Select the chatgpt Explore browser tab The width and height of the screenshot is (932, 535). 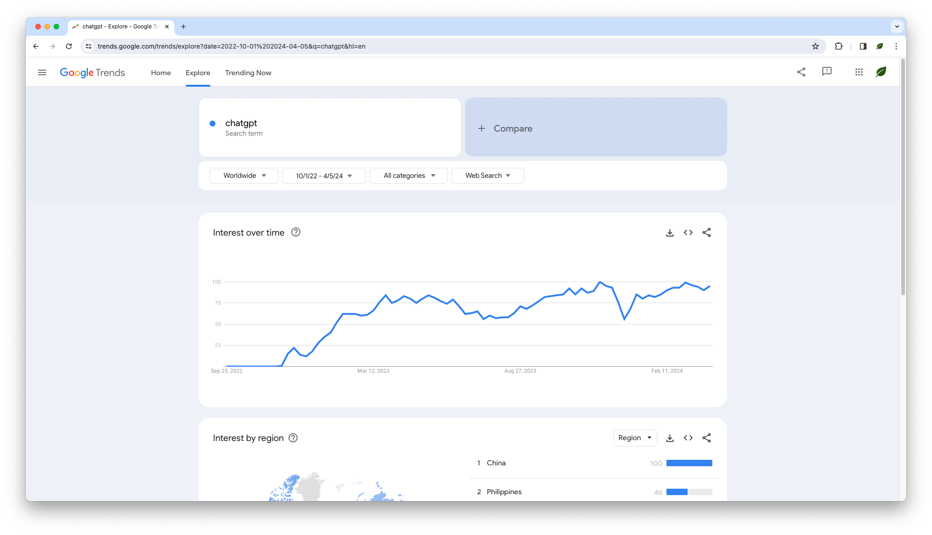121,27
